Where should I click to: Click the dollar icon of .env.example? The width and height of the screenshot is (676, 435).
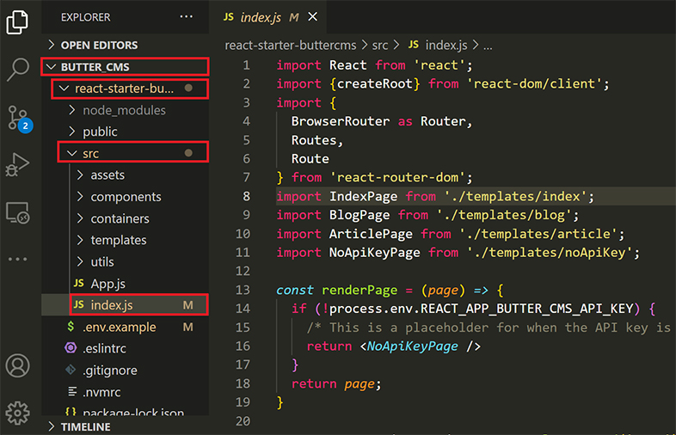tap(71, 327)
